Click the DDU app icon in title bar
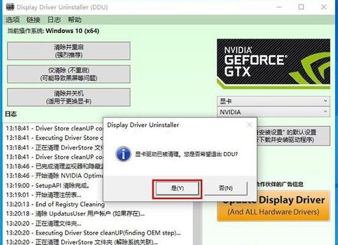Image resolution: width=338 pixels, height=245 pixels. [x=10, y=7]
